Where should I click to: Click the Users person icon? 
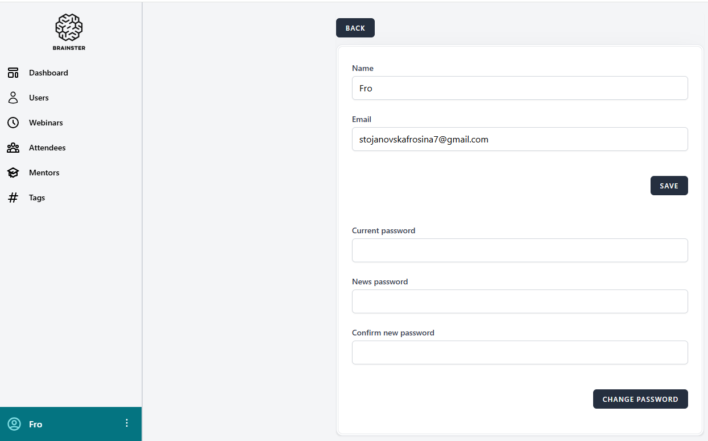coord(13,98)
